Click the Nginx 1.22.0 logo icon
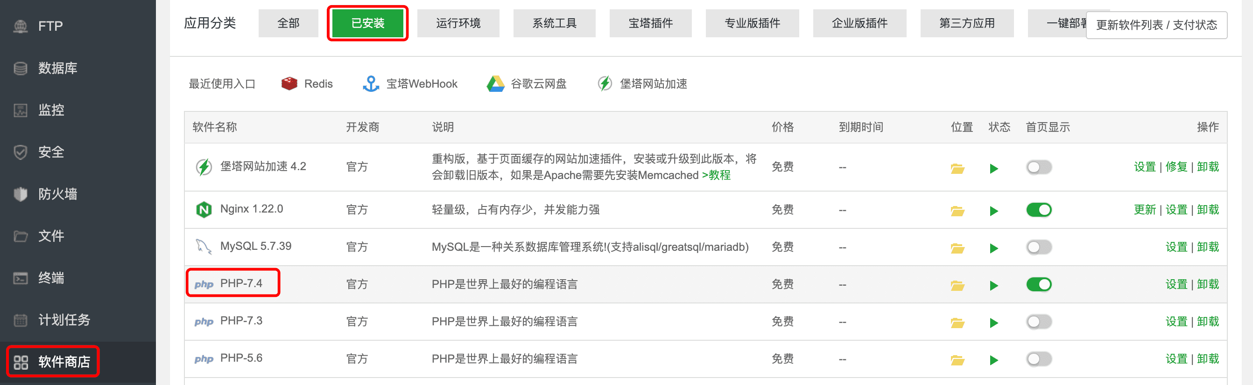The height and width of the screenshot is (385, 1253). point(204,210)
